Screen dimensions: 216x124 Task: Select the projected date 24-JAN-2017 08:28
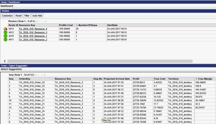(113, 100)
